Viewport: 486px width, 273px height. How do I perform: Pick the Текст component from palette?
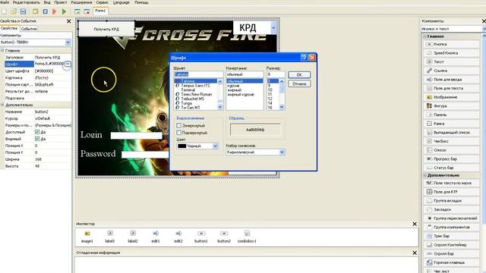coord(451,62)
